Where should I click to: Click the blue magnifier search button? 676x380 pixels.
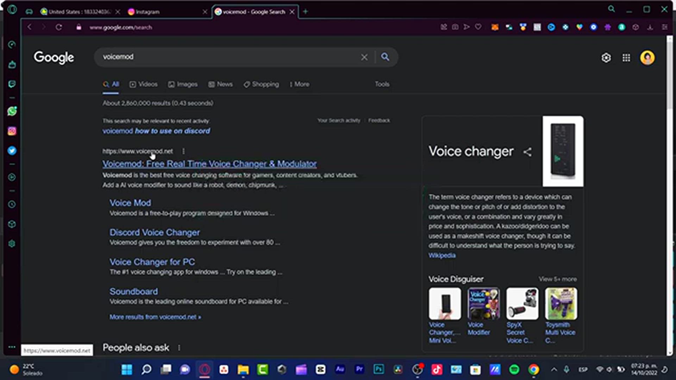385,57
